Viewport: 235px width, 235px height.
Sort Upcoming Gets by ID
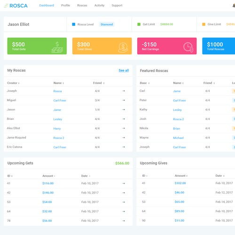(10, 176)
